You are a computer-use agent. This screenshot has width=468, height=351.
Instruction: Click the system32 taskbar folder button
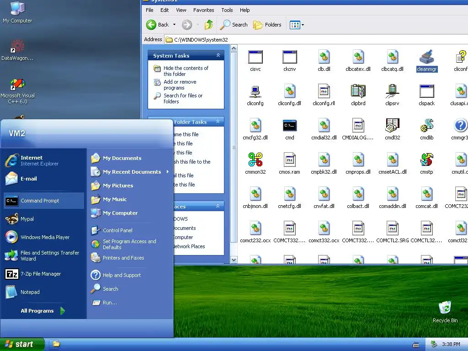[56, 344]
